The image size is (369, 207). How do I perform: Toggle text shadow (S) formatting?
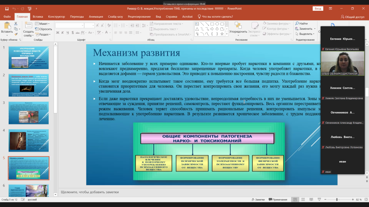pyautogui.click(x=72, y=33)
